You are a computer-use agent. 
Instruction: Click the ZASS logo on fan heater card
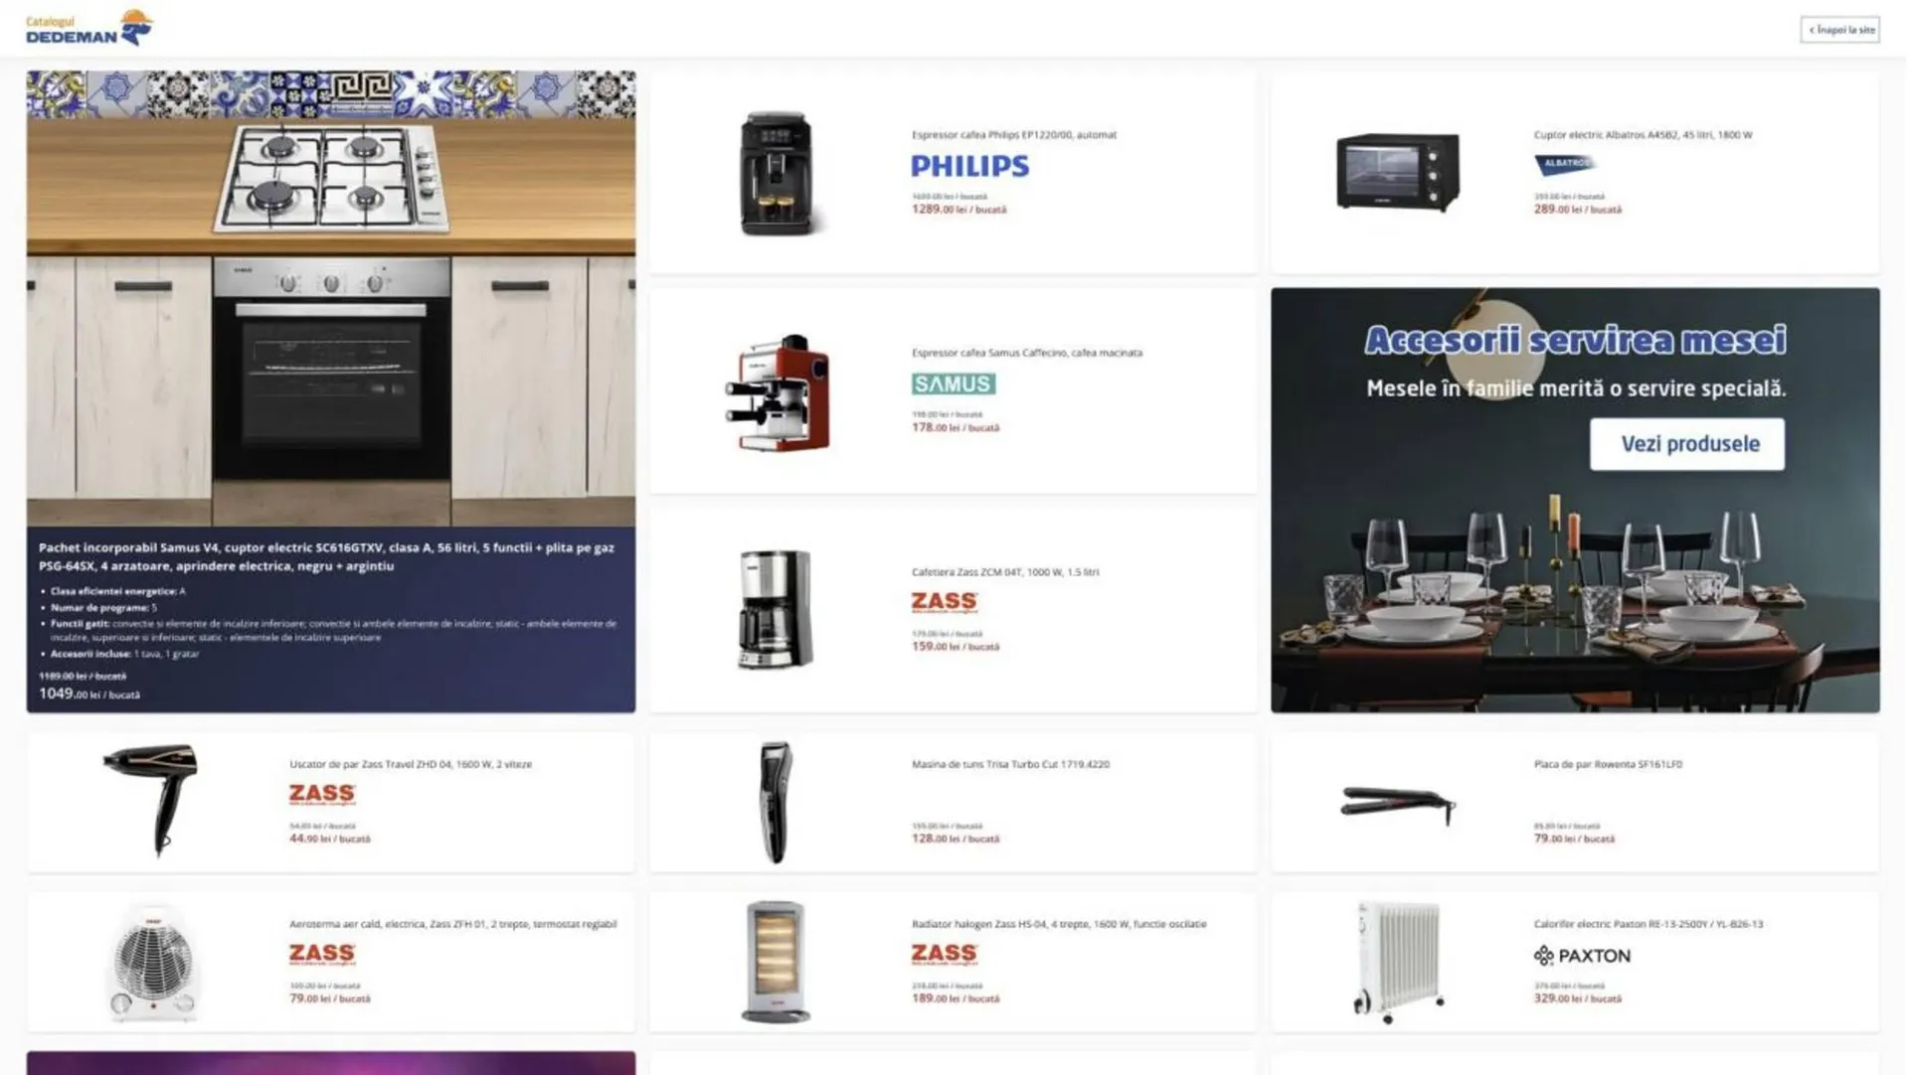322,954
